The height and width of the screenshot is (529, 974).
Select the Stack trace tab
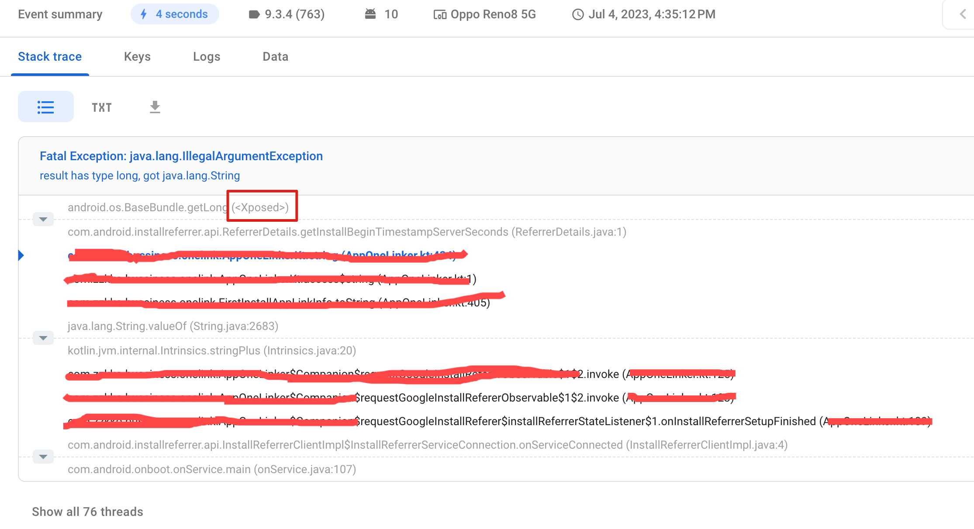50,57
